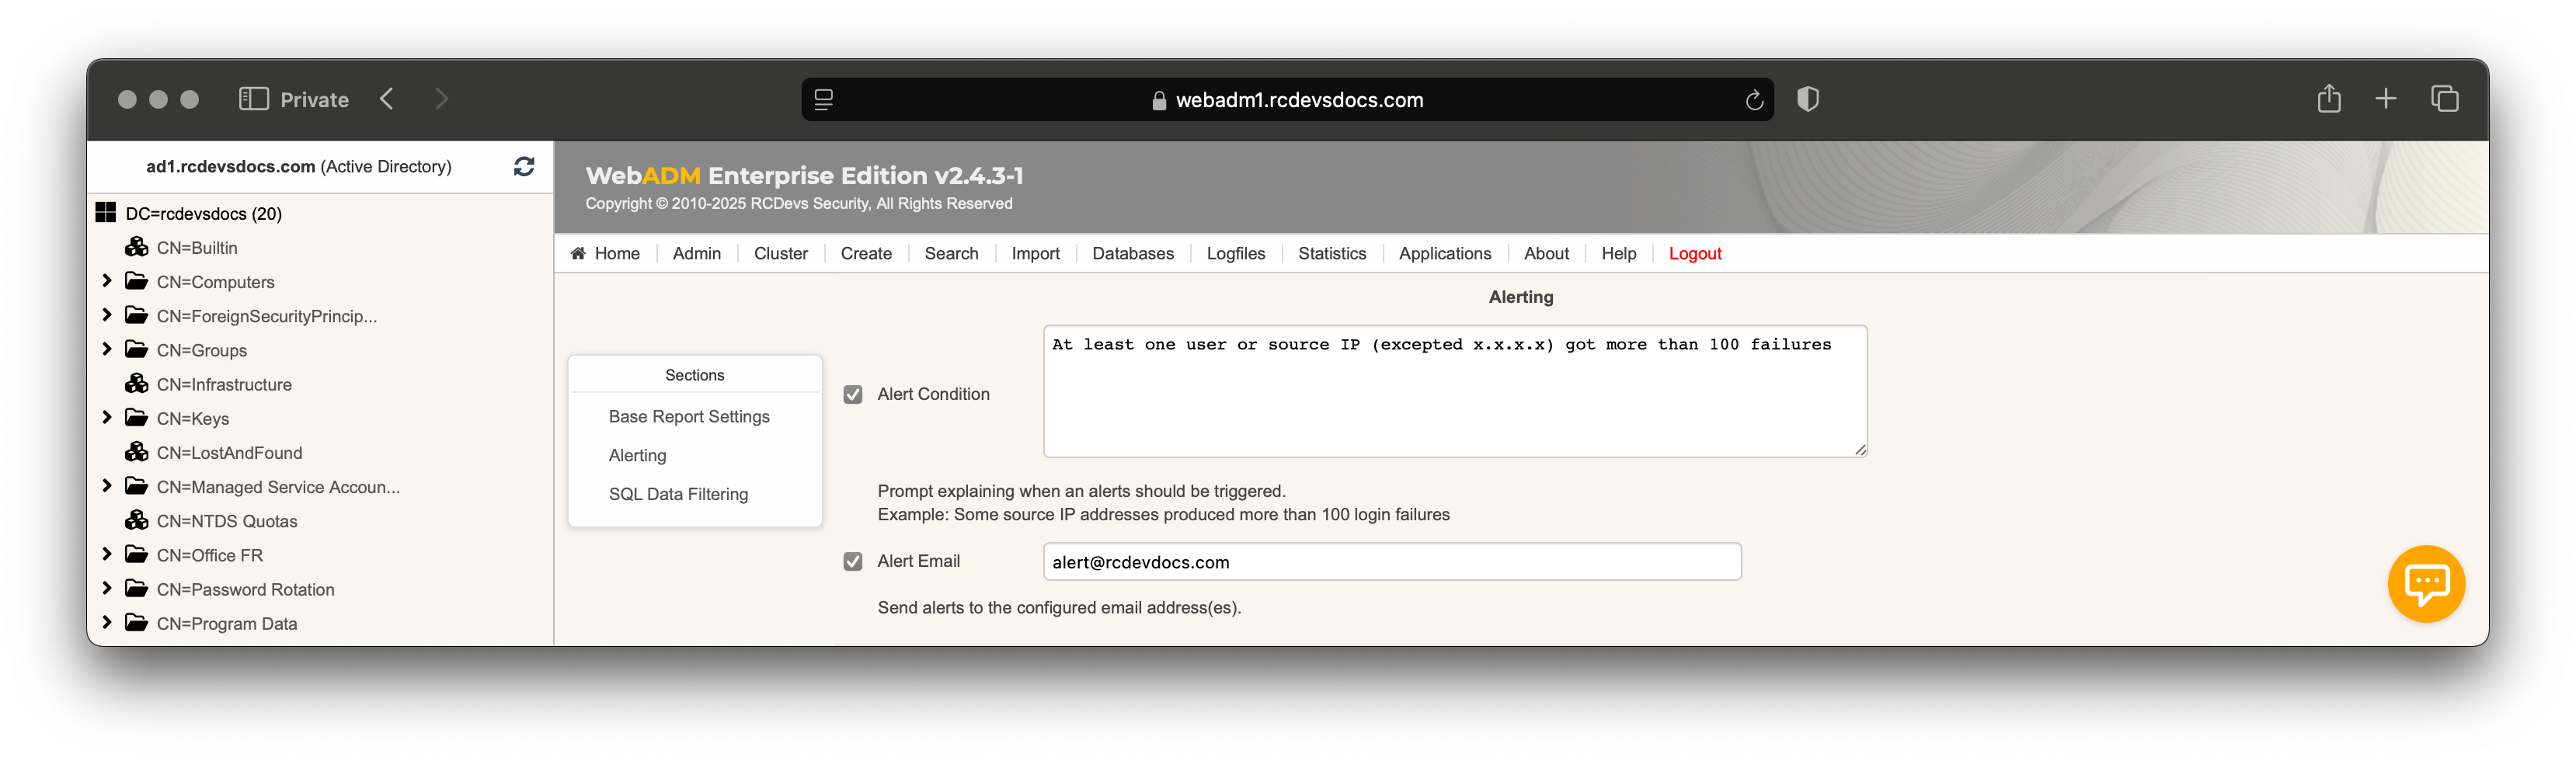The image size is (2576, 761).
Task: Click the webadm1.rcdevsdocs.com address bar
Action: point(1288,100)
